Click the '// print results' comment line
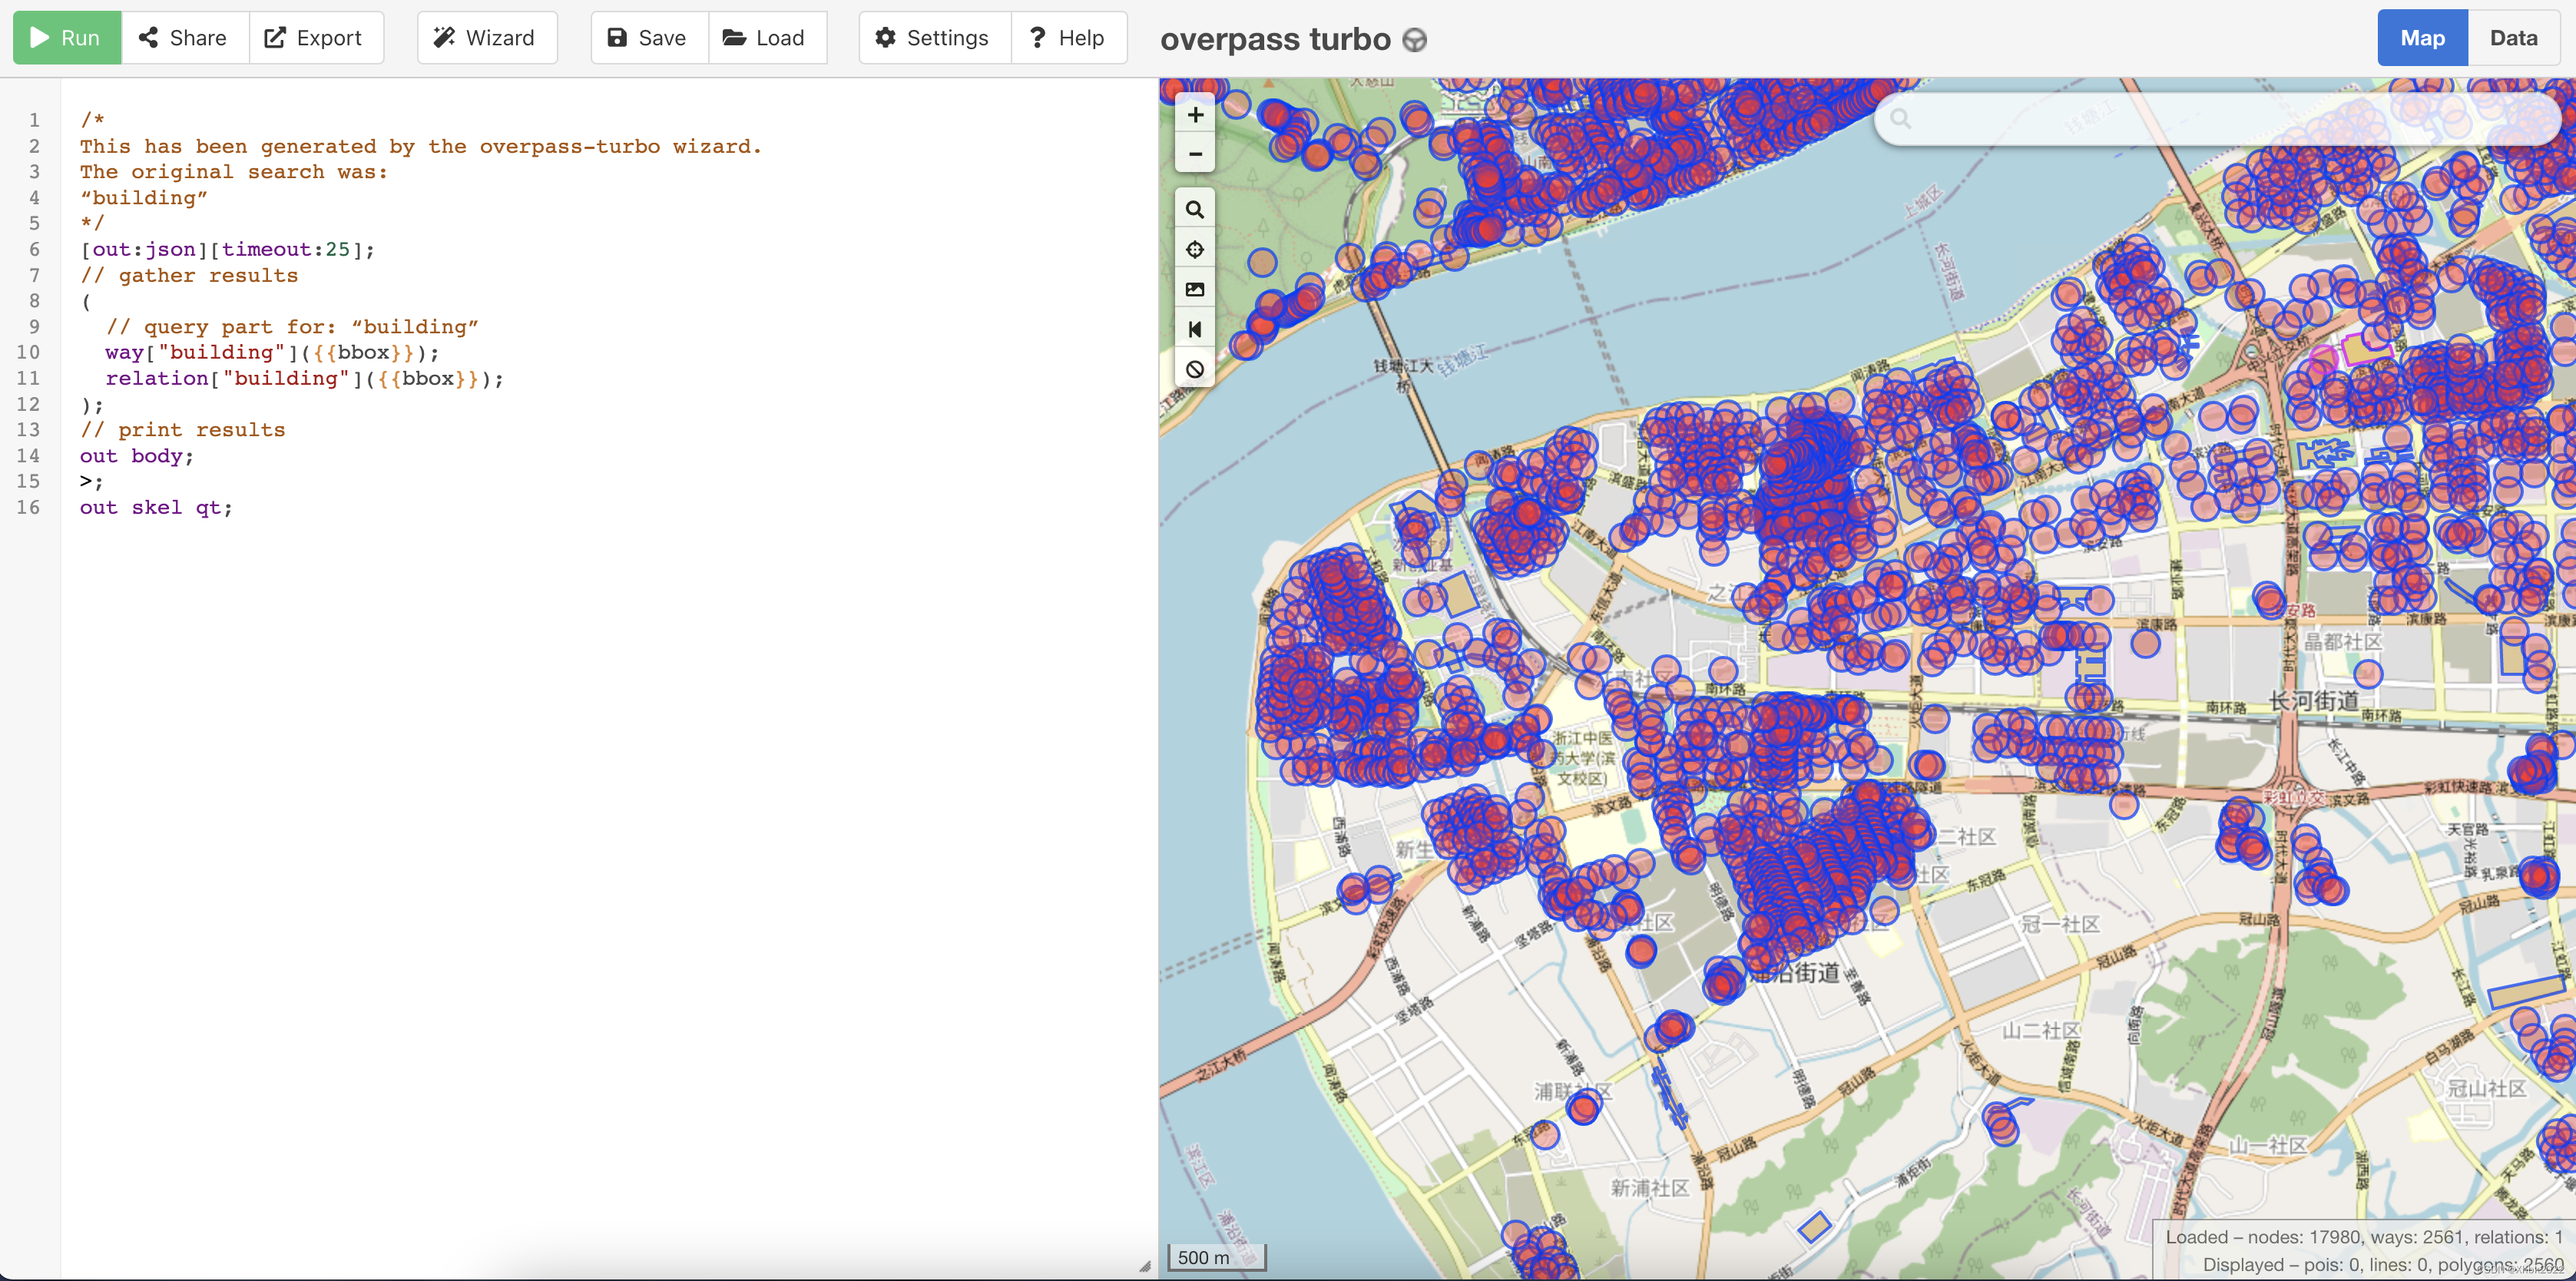The height and width of the screenshot is (1281, 2576). click(183, 430)
